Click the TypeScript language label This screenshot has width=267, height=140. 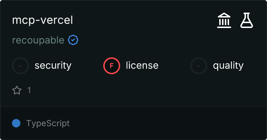[48, 123]
